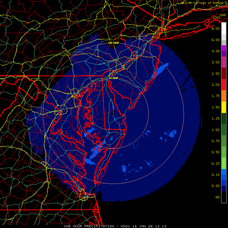The height and width of the screenshot is (228, 228).
Task: Click the "8.00" legend label
Action: (x=216, y=28)
